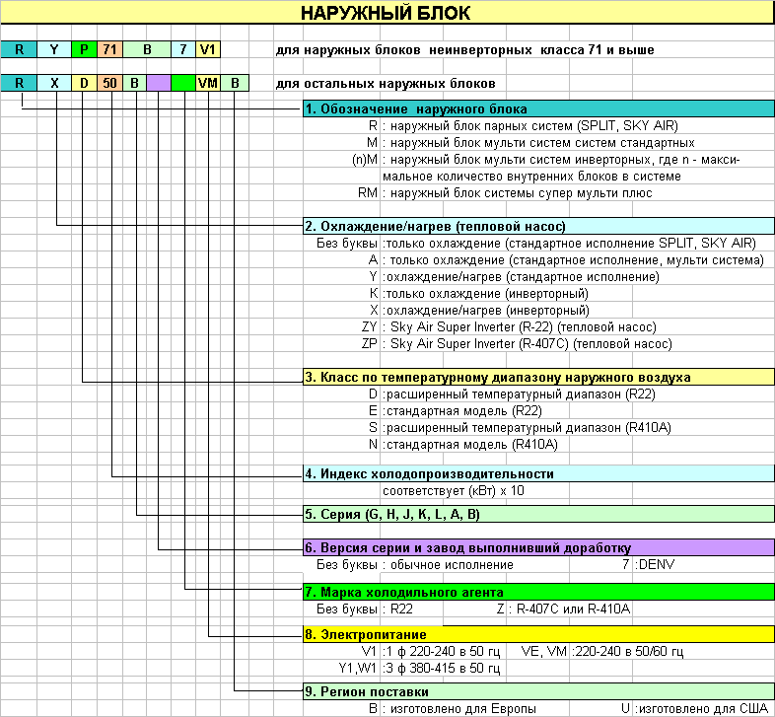Select row 'X :охлаждение/нагрев (инверторный)'
The width and height of the screenshot is (775, 717).
point(479,311)
